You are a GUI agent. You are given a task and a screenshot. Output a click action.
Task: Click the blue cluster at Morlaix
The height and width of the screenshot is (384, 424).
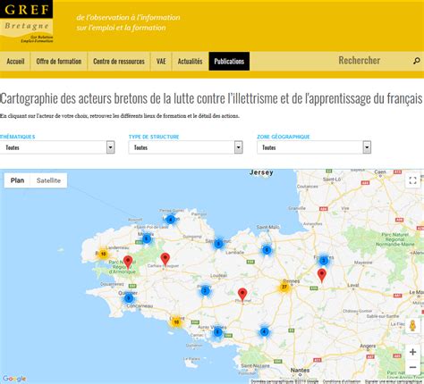pyautogui.click(x=147, y=238)
